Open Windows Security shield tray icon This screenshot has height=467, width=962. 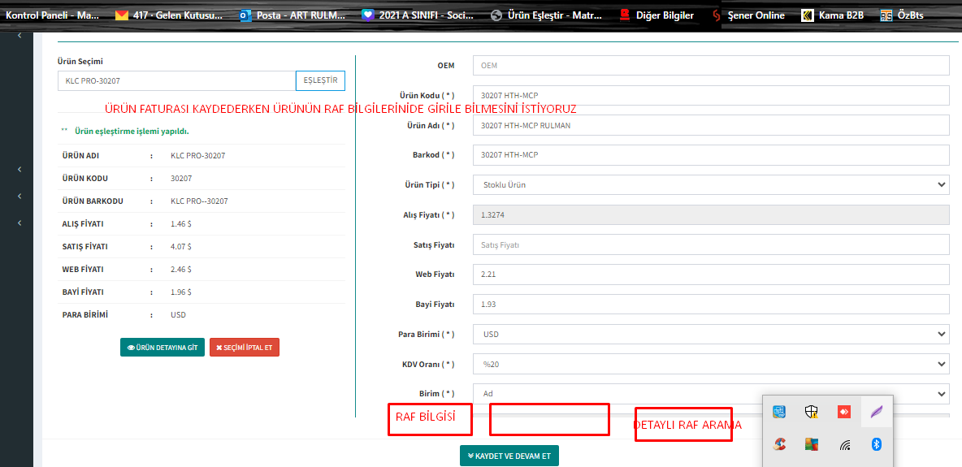click(x=811, y=412)
